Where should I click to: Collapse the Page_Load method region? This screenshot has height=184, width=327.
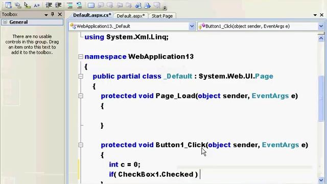point(81,96)
